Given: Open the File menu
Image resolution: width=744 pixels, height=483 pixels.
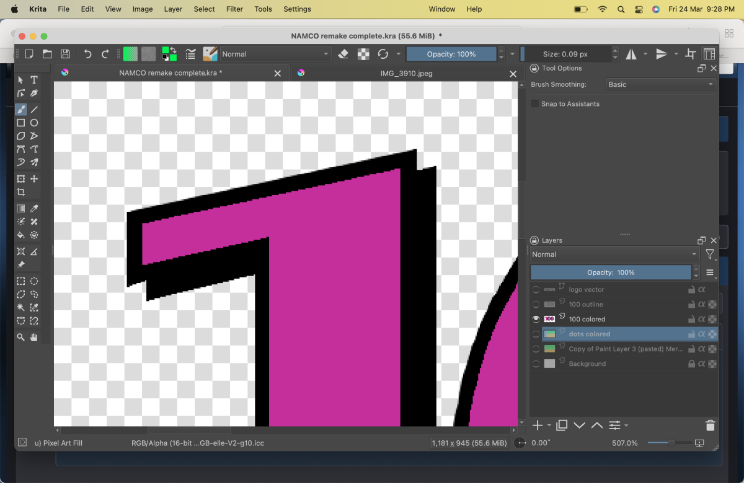Looking at the screenshot, I should coord(63,9).
